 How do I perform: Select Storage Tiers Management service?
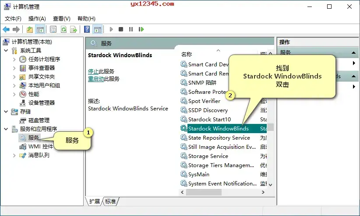click(221, 165)
